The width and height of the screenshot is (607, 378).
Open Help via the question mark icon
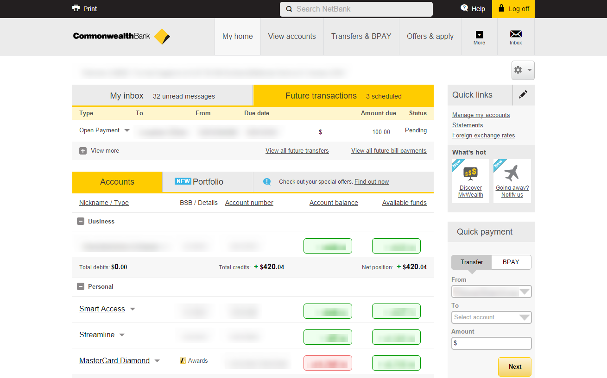(464, 8)
